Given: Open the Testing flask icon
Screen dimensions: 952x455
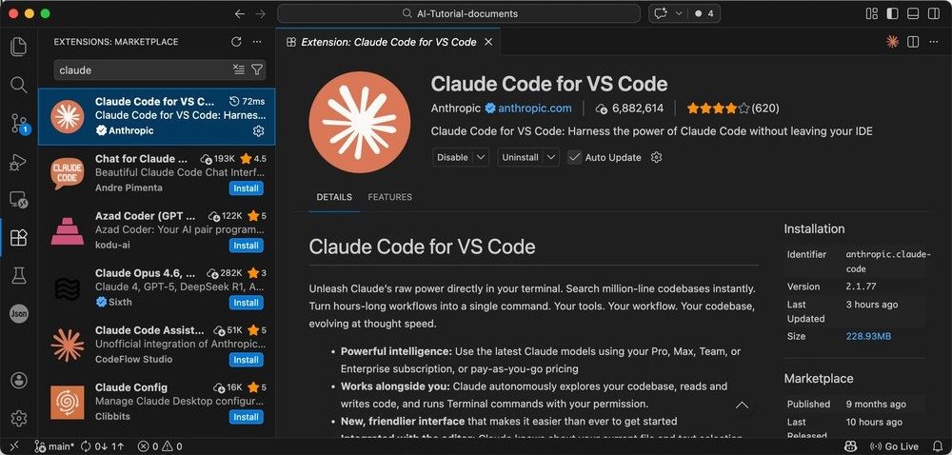Looking at the screenshot, I should 18,275.
